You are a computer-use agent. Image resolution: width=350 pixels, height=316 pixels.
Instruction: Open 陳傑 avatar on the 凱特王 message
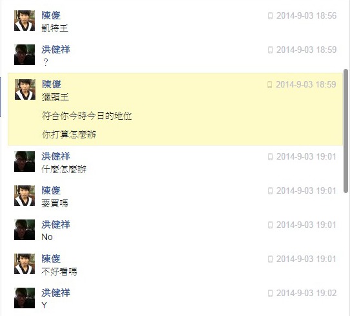[24, 21]
